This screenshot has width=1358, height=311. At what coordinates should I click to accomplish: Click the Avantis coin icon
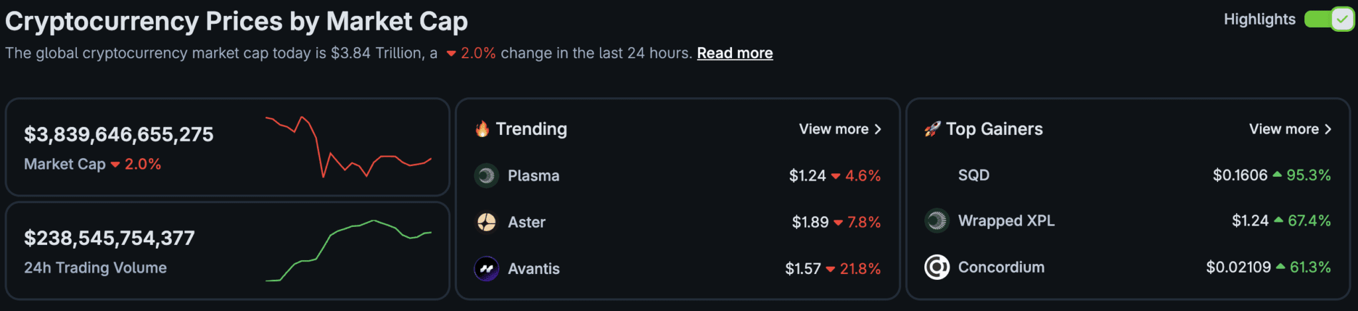pyautogui.click(x=486, y=269)
